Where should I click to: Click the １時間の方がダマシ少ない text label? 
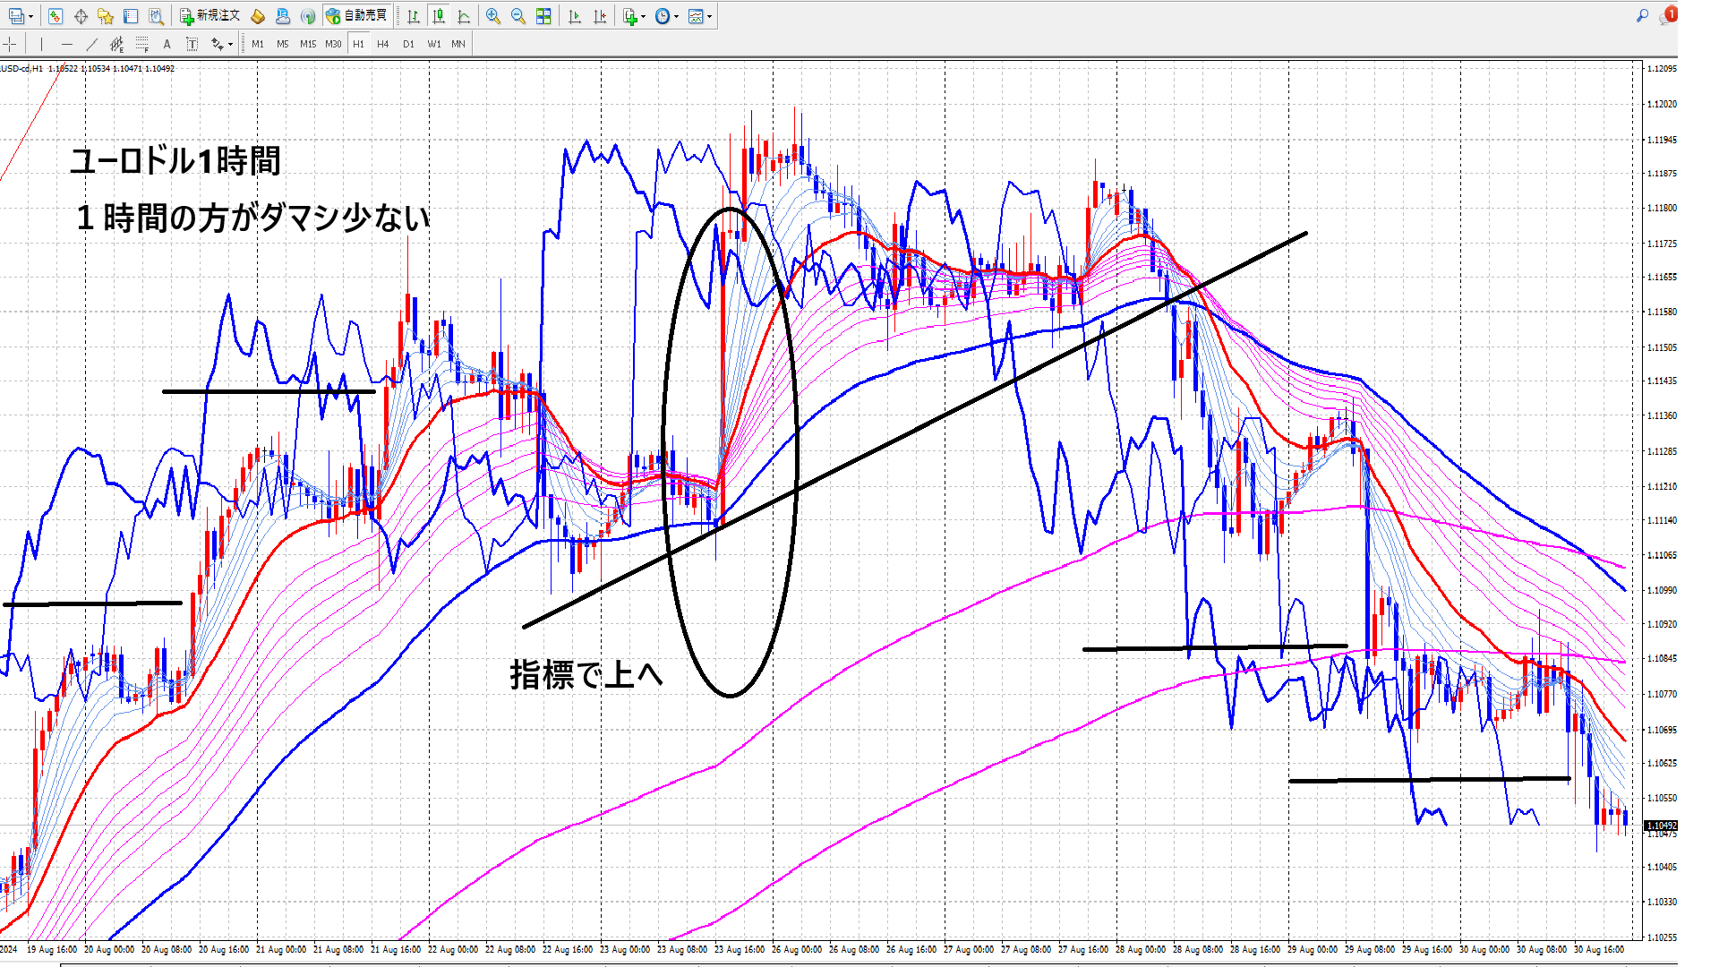point(253,218)
